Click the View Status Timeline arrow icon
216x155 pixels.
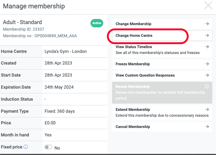[x=207, y=47]
